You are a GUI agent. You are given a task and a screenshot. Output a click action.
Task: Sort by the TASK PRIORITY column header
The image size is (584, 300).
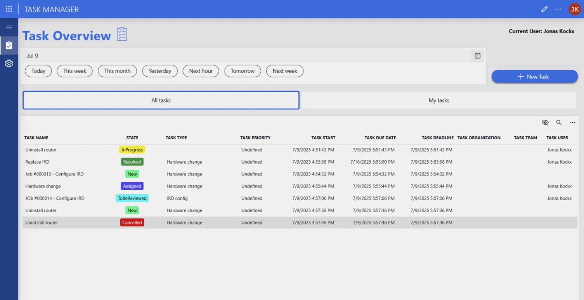tap(255, 138)
